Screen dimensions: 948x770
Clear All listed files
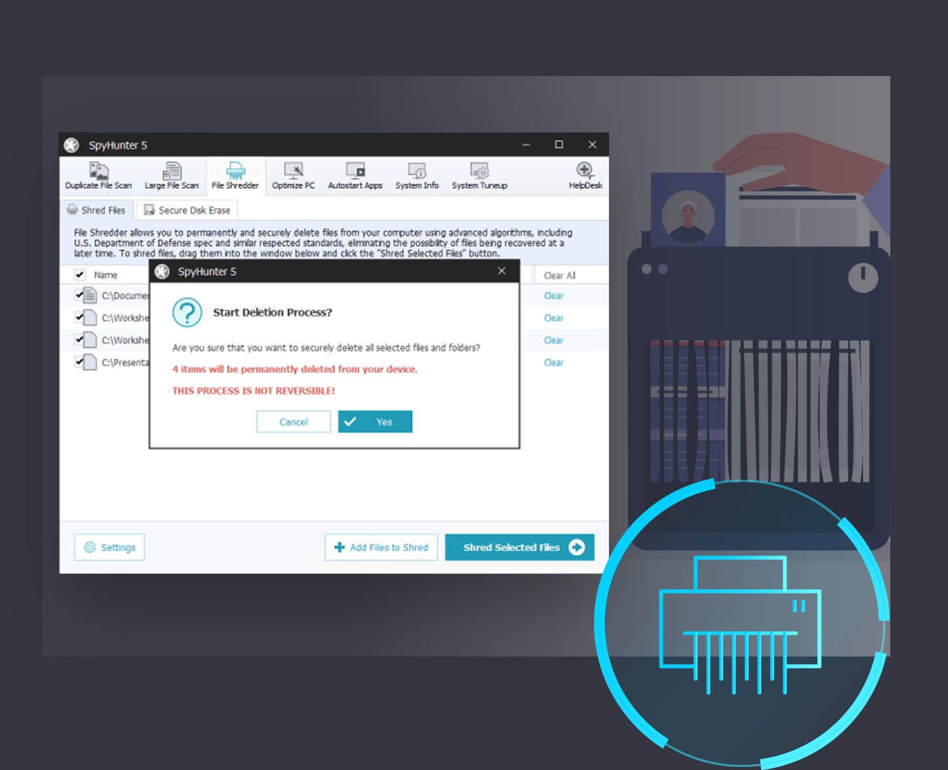pyautogui.click(x=561, y=275)
